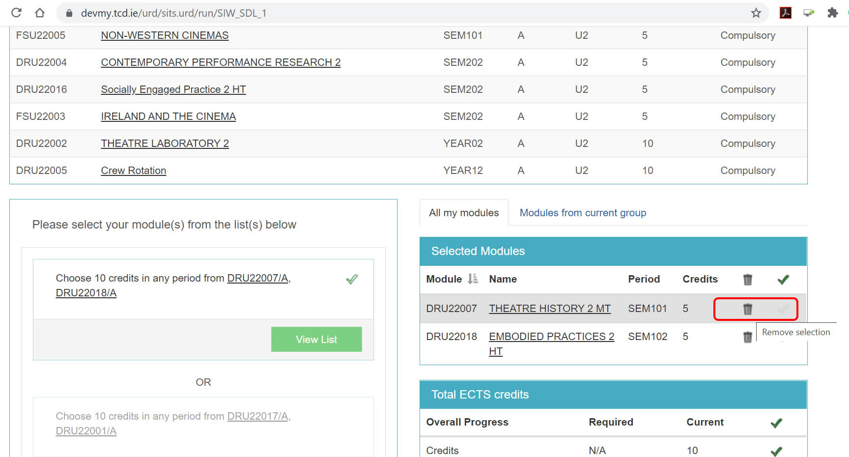
Task: Select module code DRU22005
Action: 41,171
